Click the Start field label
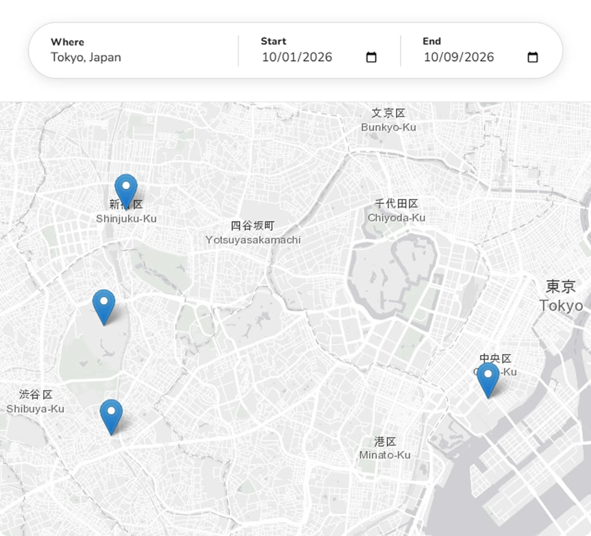Screen dimensions: 591x536 point(274,41)
